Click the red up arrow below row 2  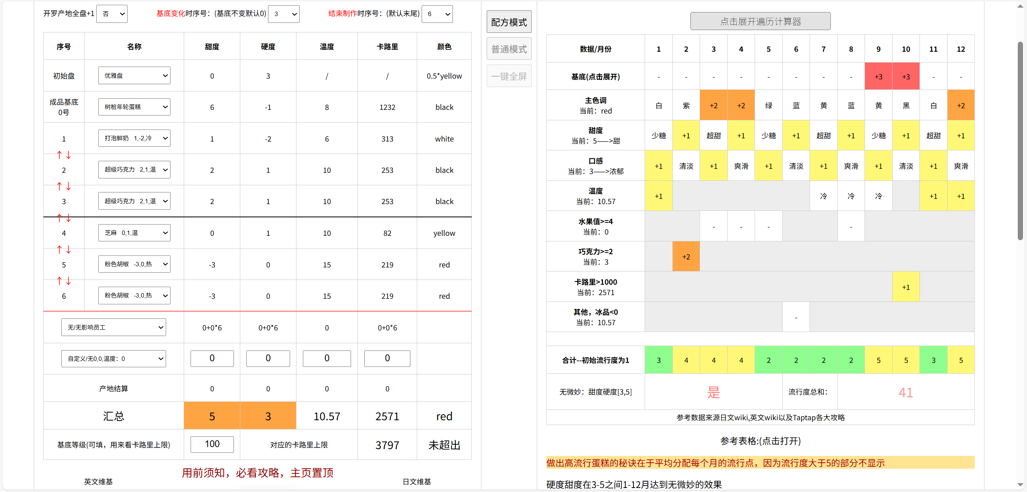point(59,186)
